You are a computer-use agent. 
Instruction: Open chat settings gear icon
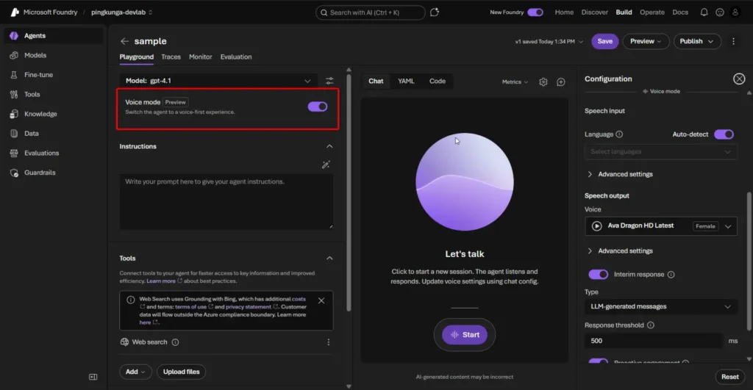tap(543, 82)
